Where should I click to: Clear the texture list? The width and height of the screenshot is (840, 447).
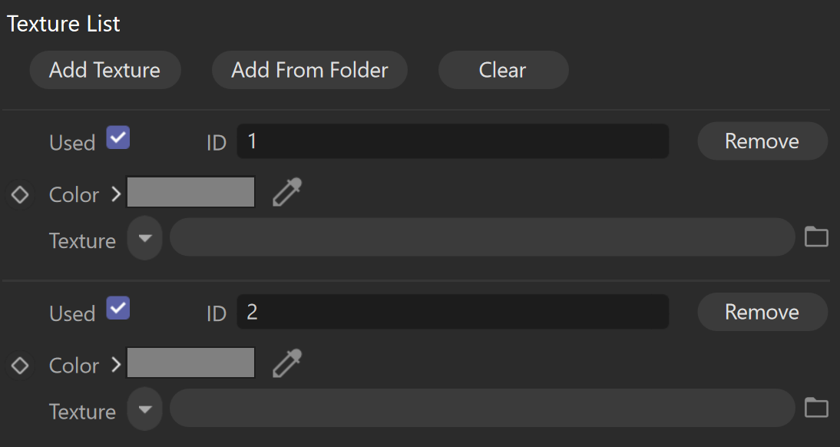click(503, 70)
